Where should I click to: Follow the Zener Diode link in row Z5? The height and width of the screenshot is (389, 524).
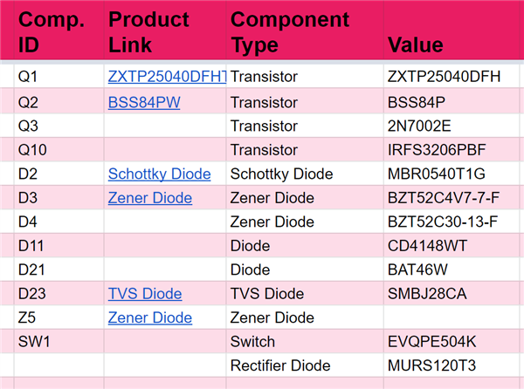point(149,317)
